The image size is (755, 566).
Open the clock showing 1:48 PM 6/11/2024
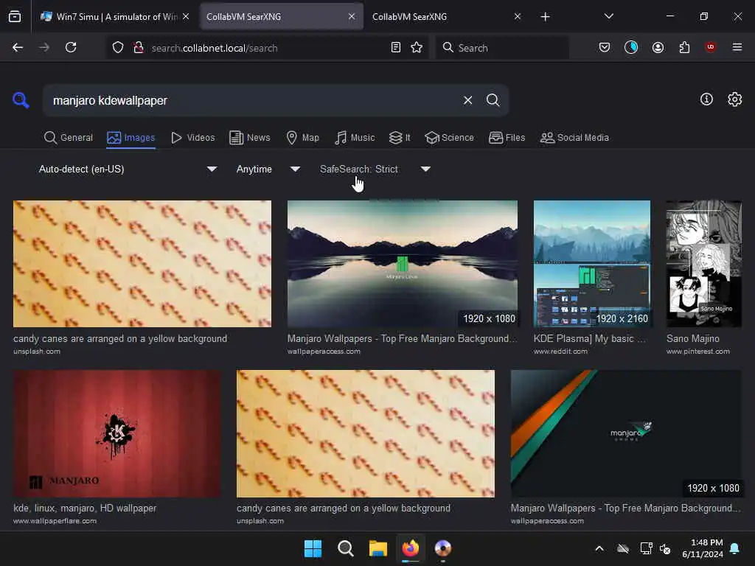point(703,548)
